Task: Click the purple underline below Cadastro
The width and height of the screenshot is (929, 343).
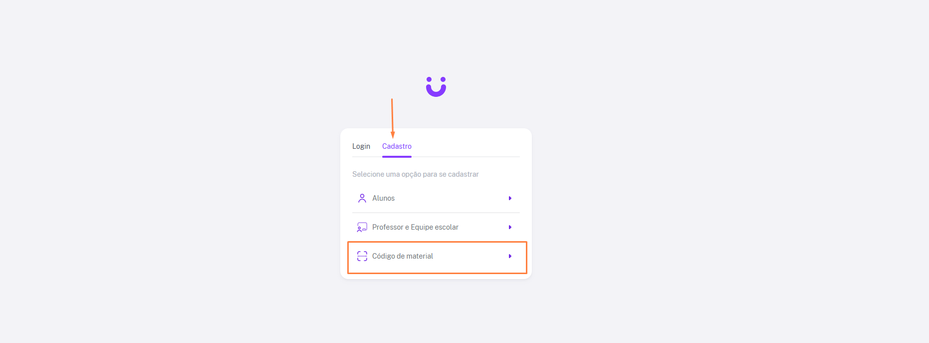Action: tap(397, 157)
